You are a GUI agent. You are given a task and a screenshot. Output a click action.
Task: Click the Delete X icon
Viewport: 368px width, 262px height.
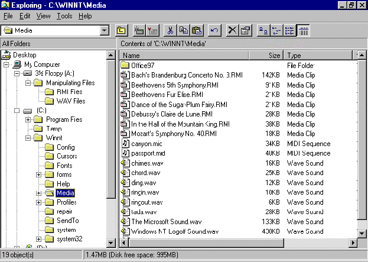click(x=232, y=30)
